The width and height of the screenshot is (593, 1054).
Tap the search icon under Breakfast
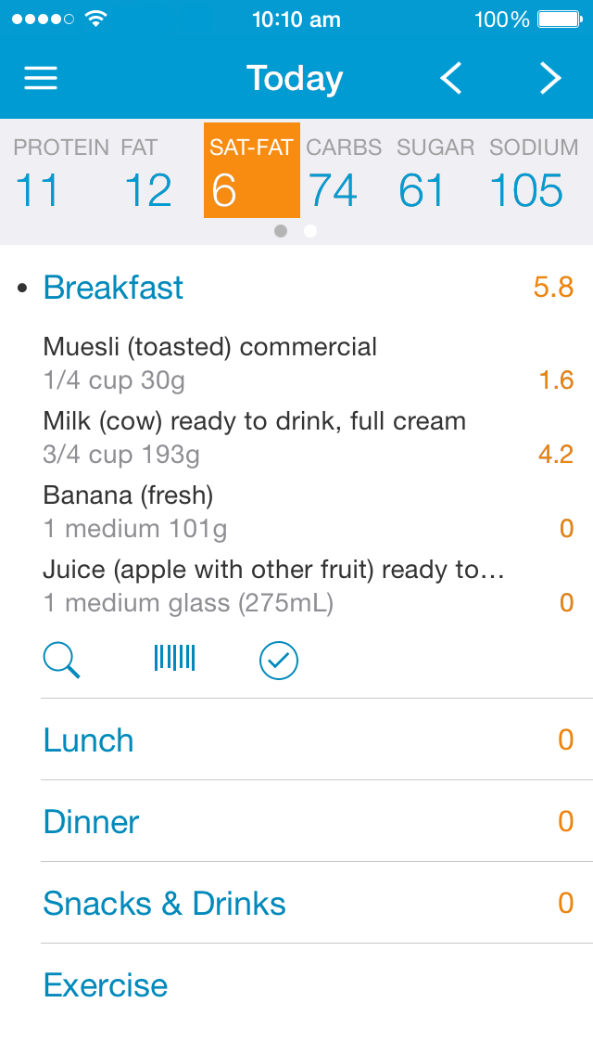point(61,661)
